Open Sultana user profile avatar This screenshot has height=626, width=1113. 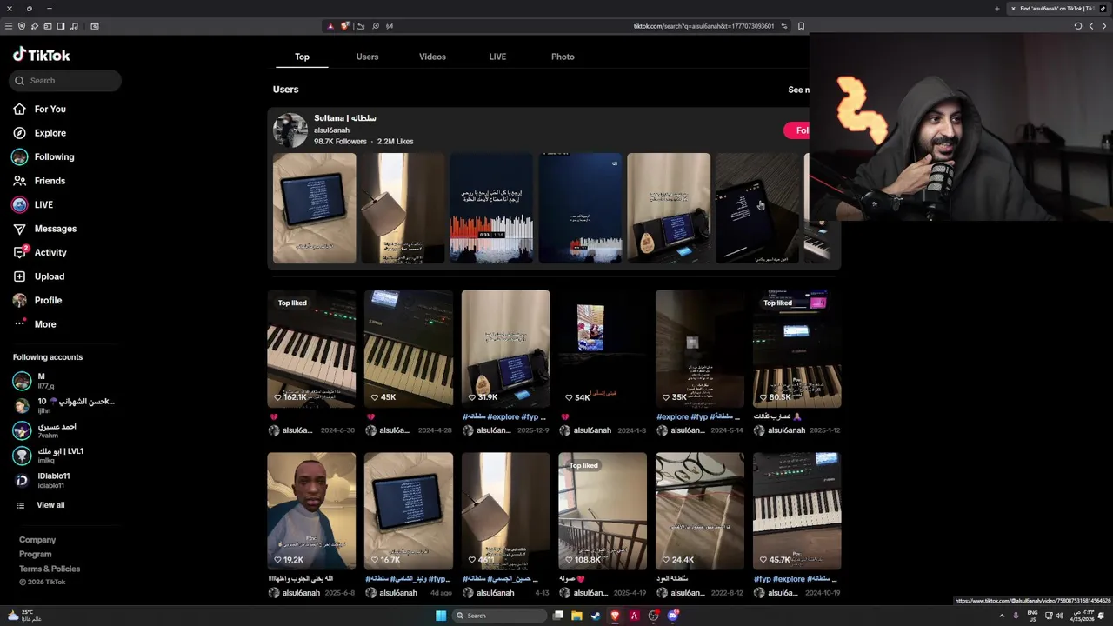(x=290, y=130)
